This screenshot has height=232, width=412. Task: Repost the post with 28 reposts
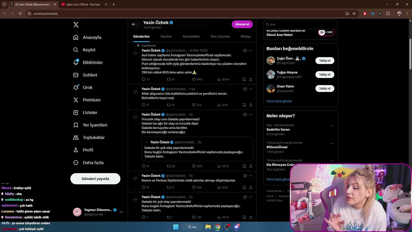click(171, 166)
